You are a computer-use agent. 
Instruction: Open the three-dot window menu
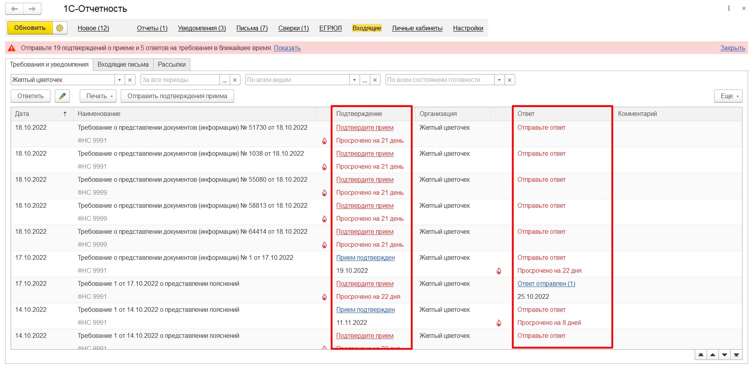pos(729,8)
